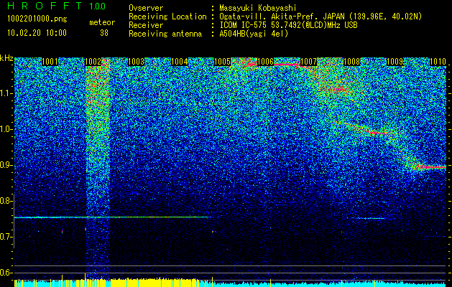Click the 1007 time marker
The width and height of the screenshot is (452, 287).
point(308,62)
